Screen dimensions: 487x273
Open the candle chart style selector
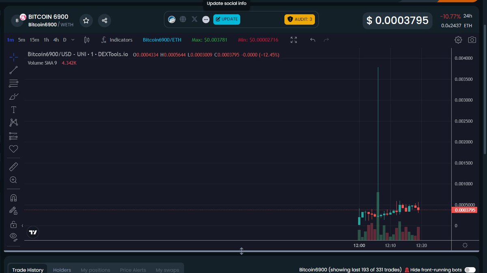(x=86, y=40)
